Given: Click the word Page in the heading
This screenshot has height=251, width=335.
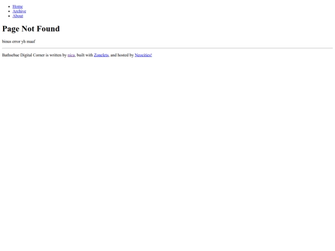Looking at the screenshot, I should [x=11, y=29].
